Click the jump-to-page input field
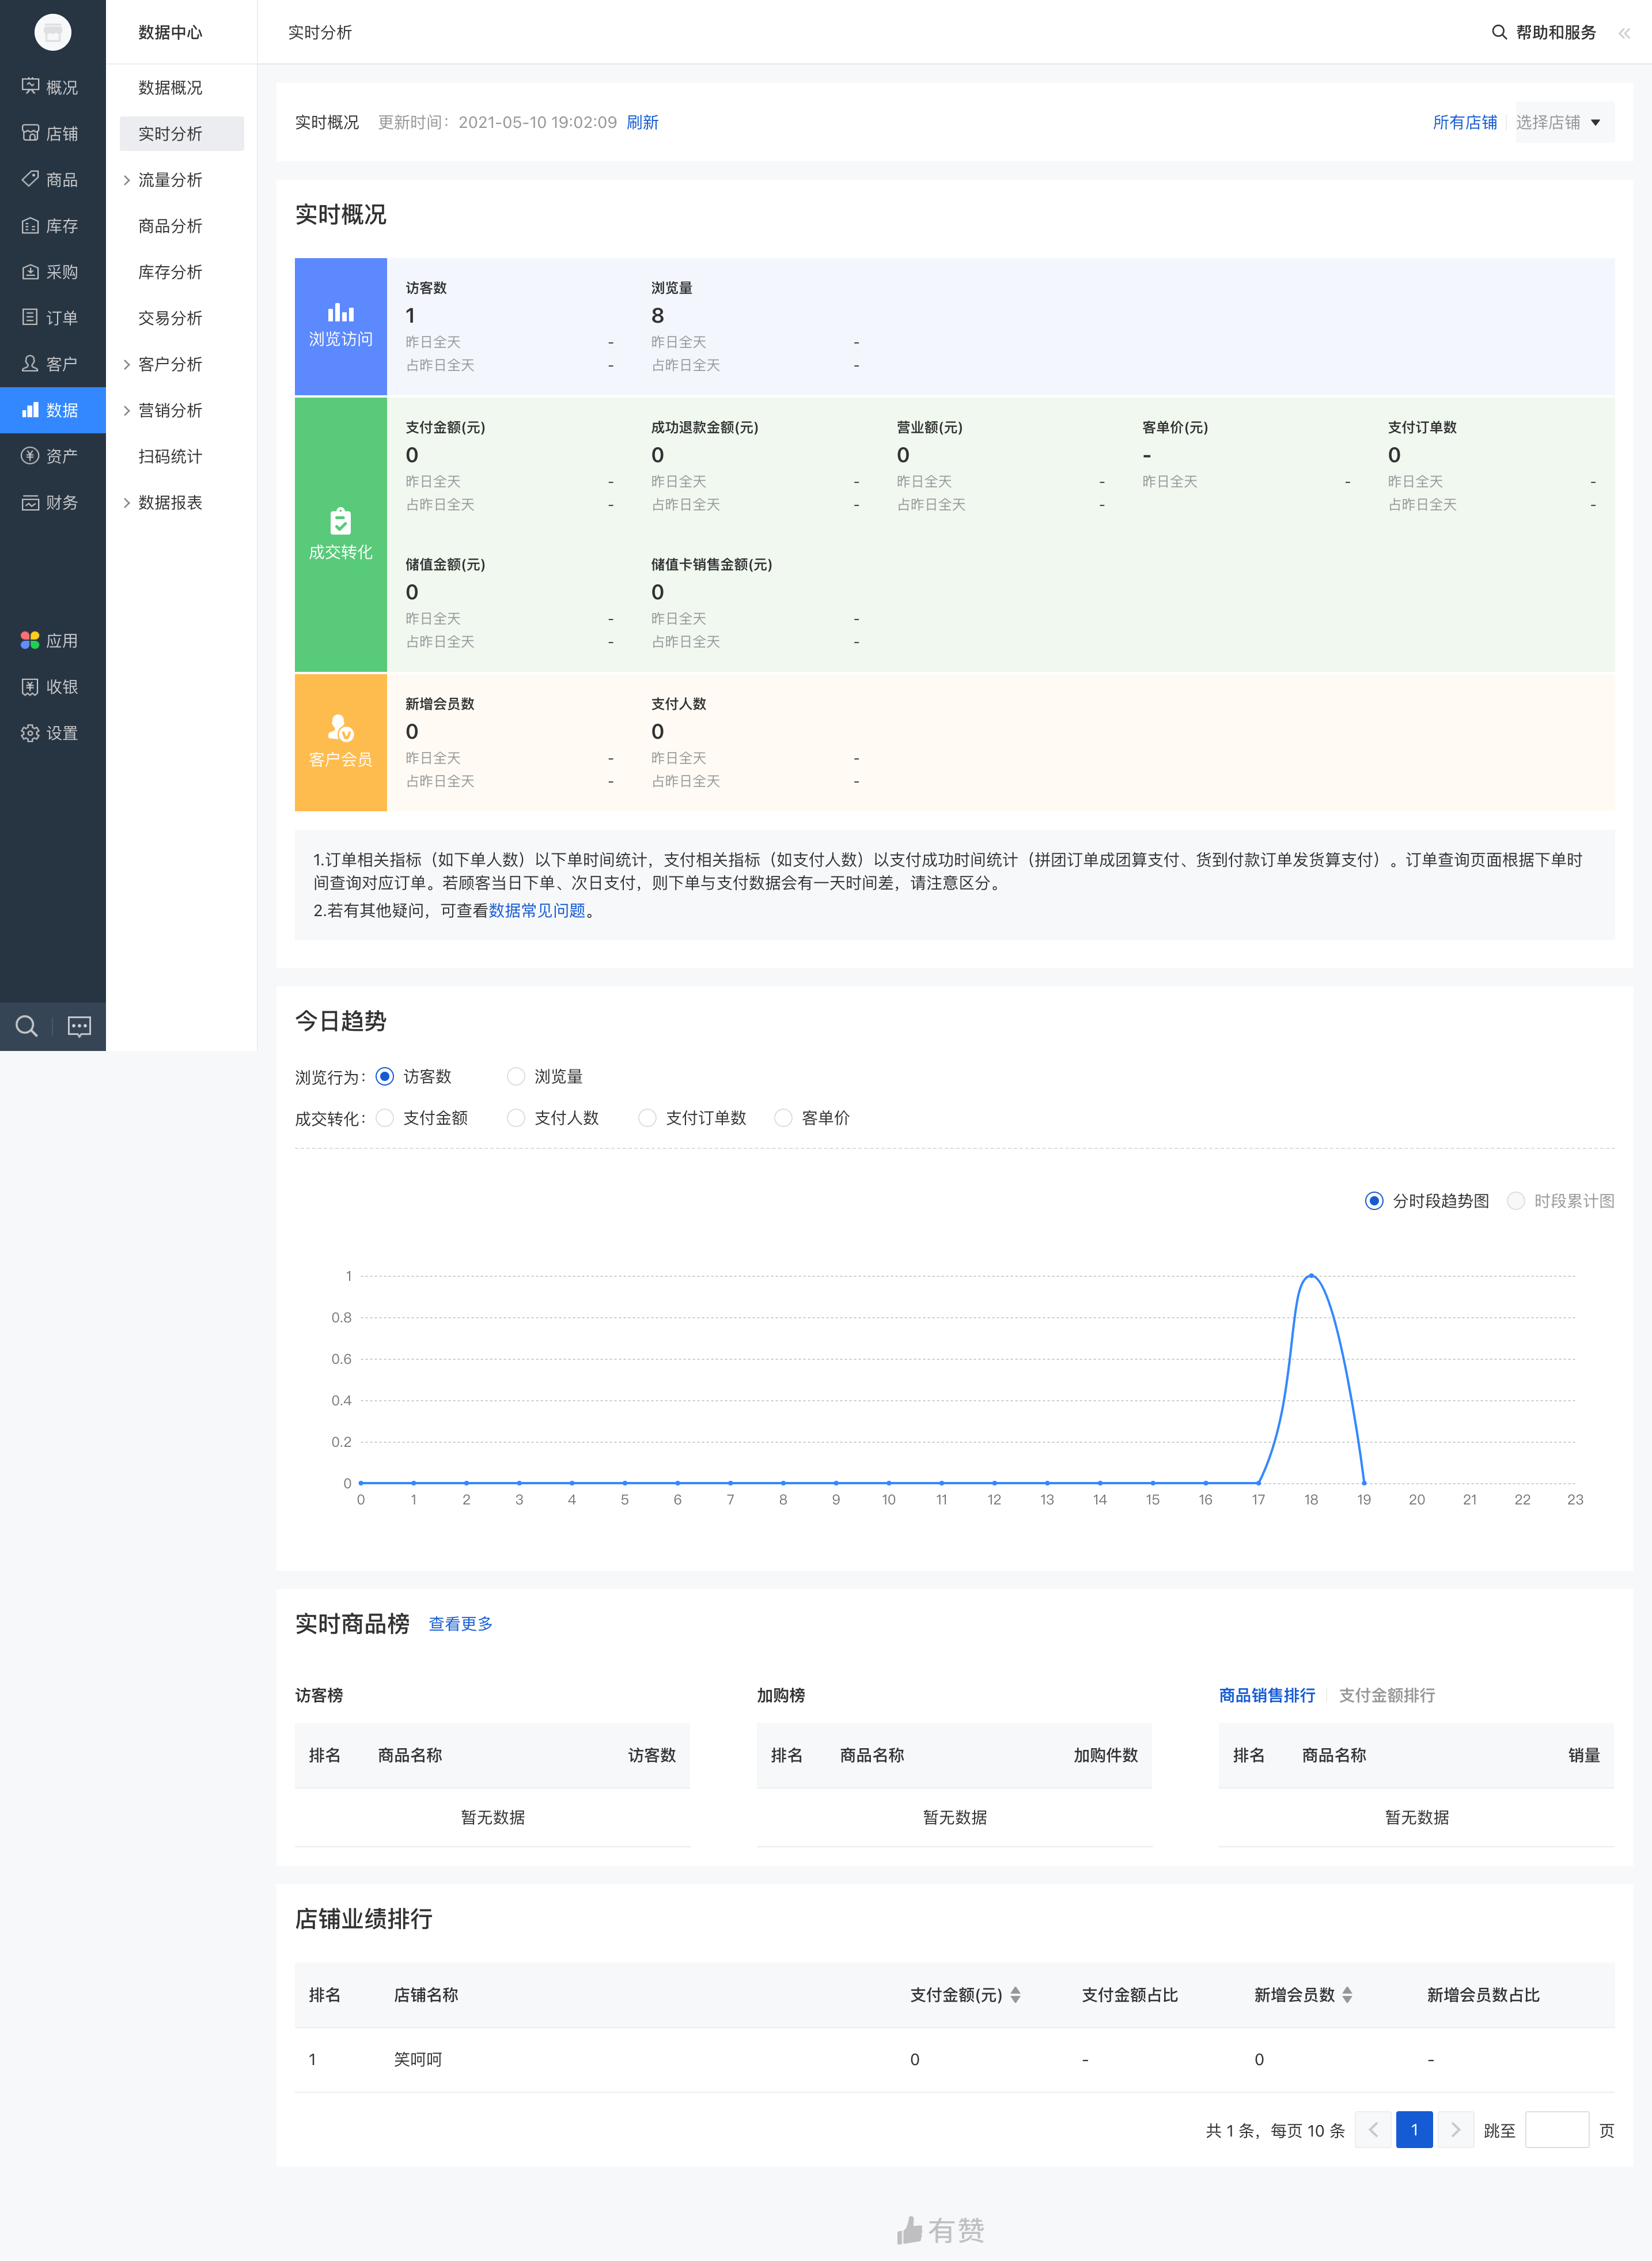The image size is (1652, 2261). 1556,2130
